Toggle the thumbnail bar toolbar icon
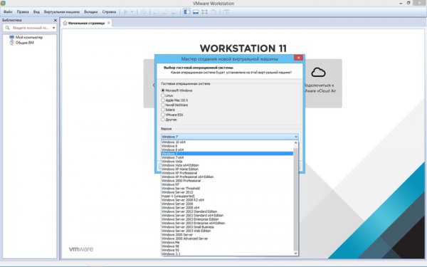Viewport: 427px width, 267px height. 196,11
